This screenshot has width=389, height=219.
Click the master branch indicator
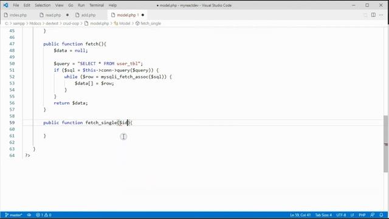[x=13, y=215]
